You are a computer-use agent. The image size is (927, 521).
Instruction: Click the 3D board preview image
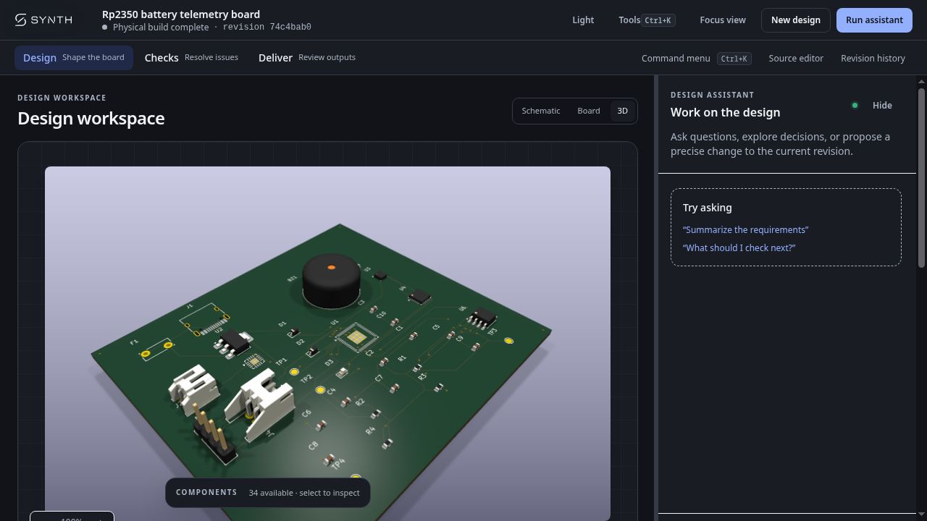327,343
